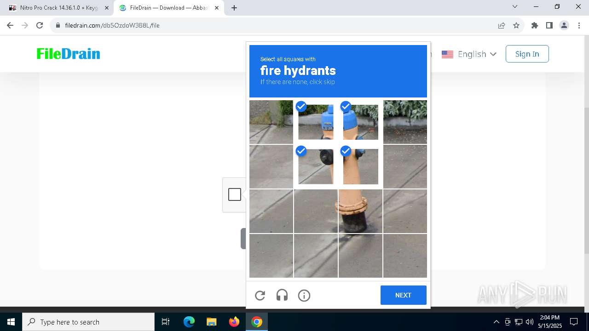Expand the English language dropdown

pyautogui.click(x=477, y=54)
